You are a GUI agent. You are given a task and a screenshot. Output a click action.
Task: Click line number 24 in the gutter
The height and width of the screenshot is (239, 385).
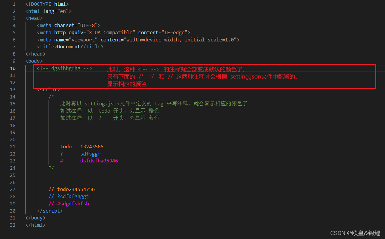13,168
